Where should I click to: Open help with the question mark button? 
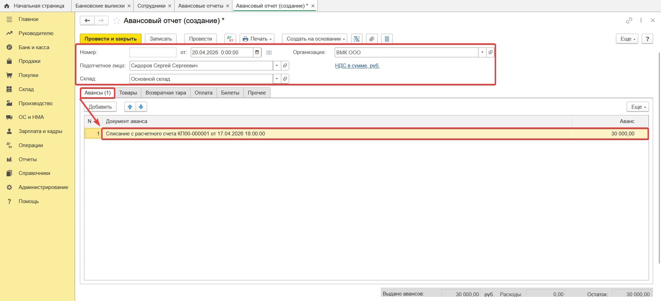point(648,39)
